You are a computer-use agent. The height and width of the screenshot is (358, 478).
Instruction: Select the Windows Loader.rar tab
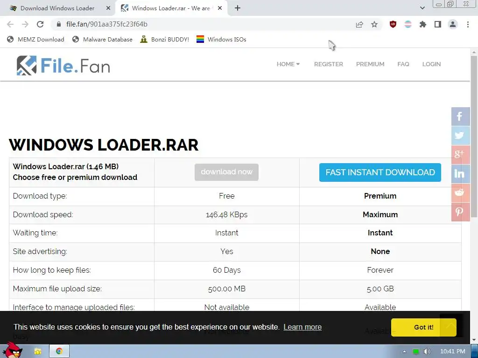click(x=171, y=8)
